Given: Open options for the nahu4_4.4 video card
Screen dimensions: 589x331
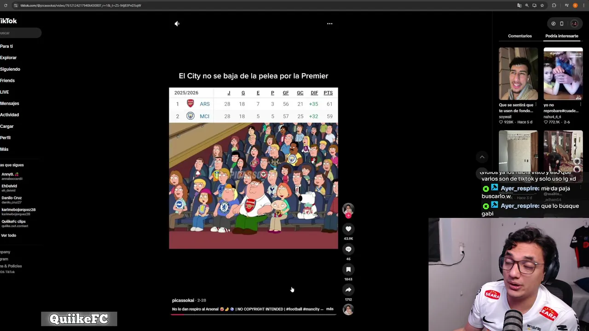Looking at the screenshot, I should (581, 105).
